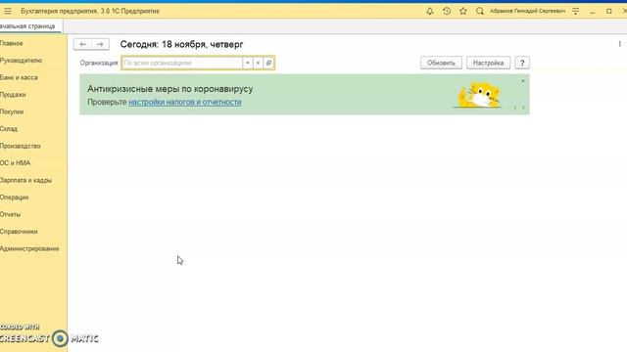Show next banner slide

[523, 108]
